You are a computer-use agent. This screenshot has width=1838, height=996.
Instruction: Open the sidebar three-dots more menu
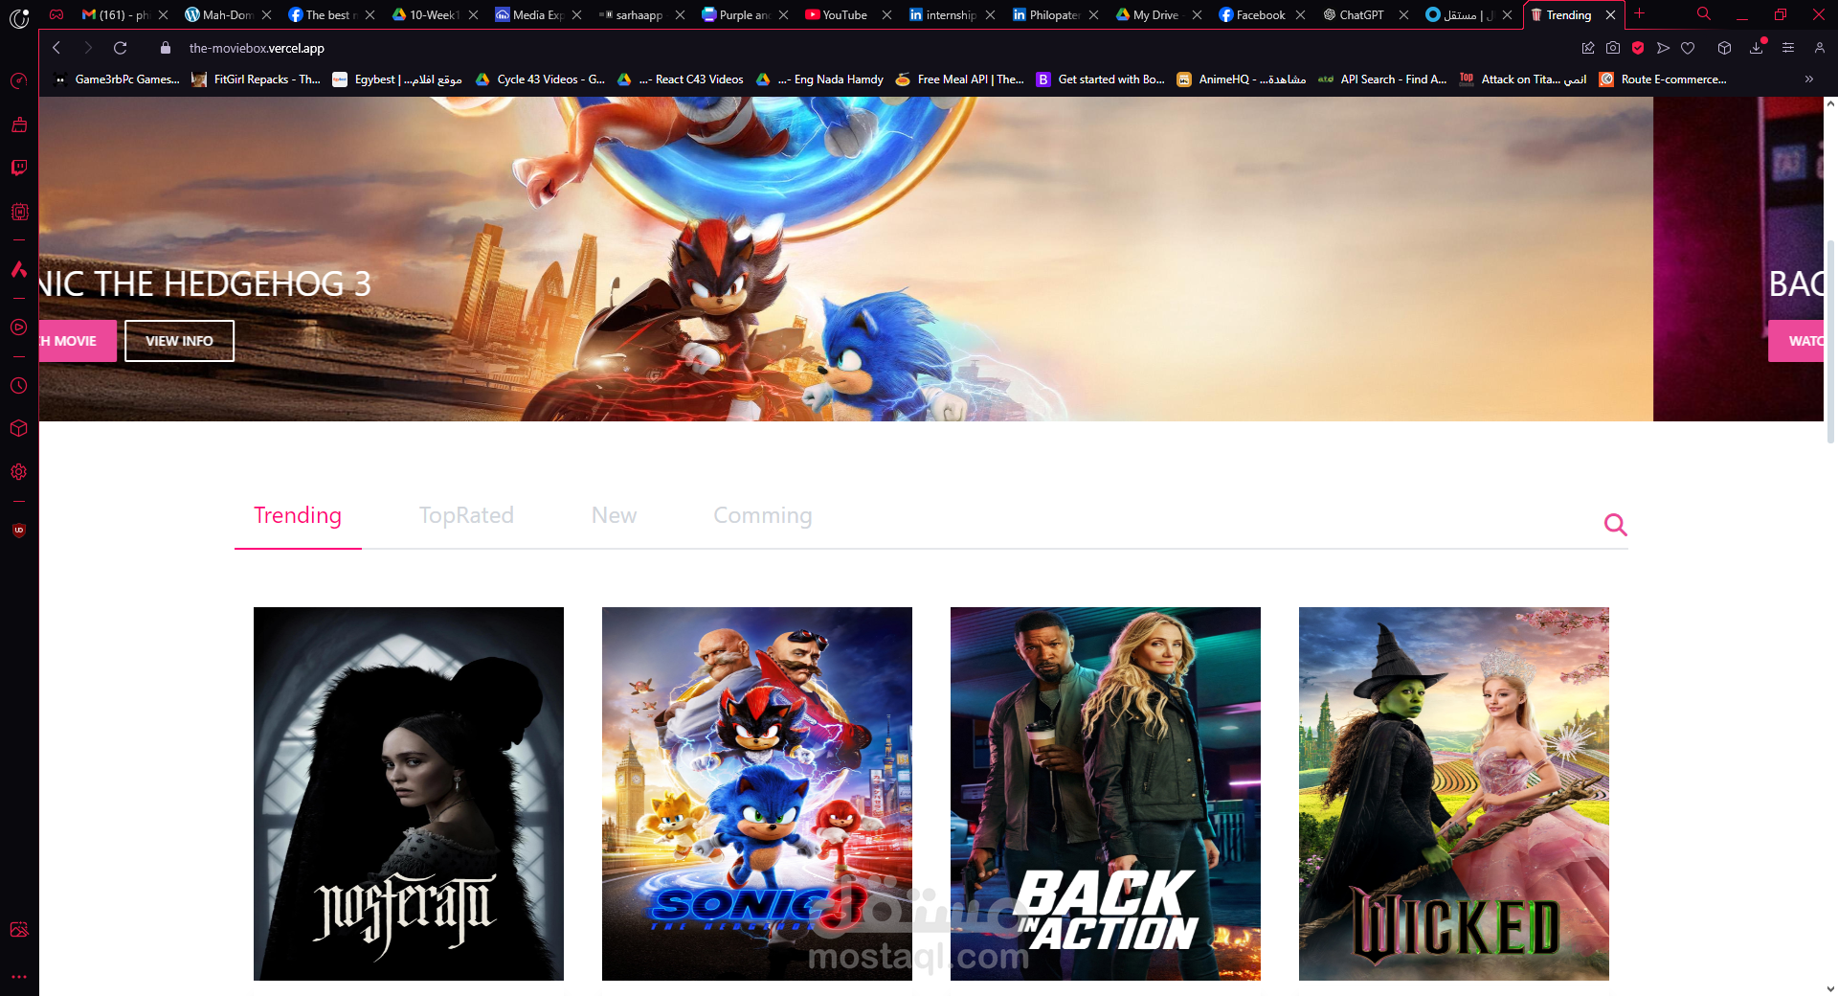point(19,977)
